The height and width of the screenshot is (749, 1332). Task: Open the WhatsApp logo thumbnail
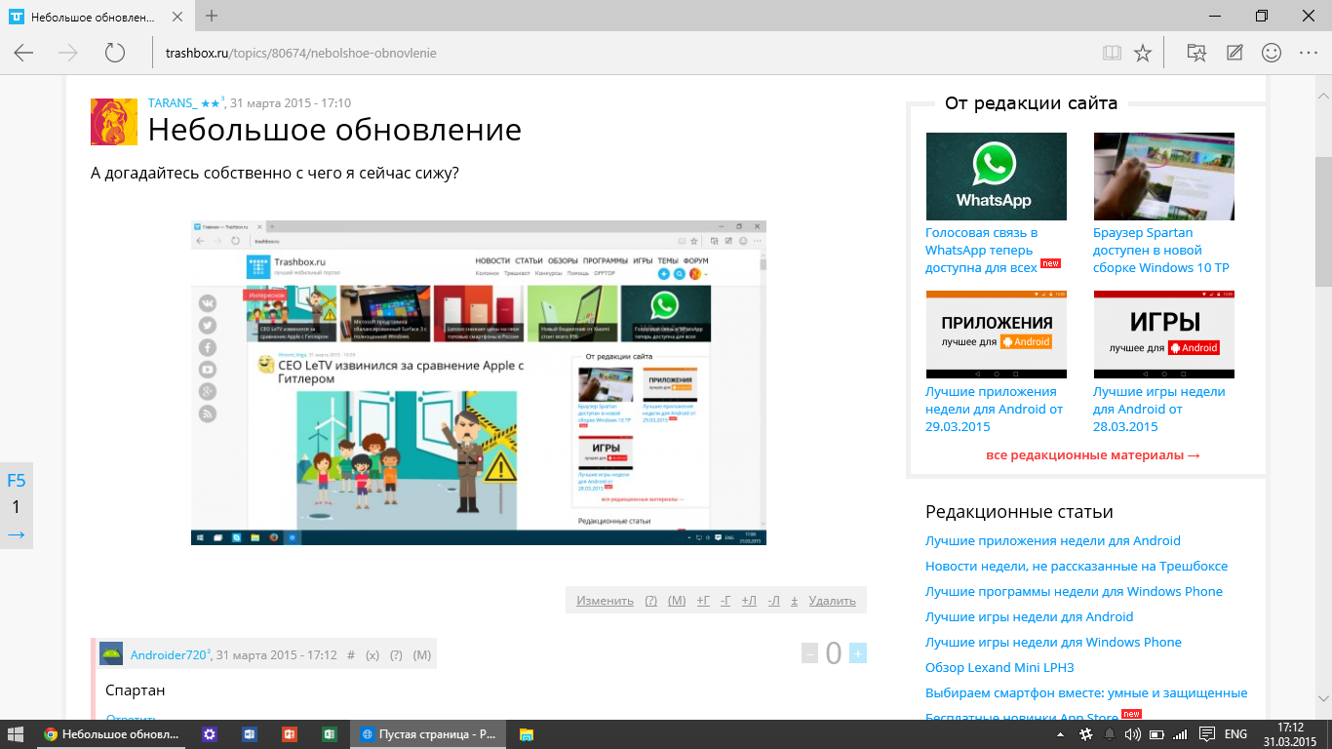(x=996, y=177)
